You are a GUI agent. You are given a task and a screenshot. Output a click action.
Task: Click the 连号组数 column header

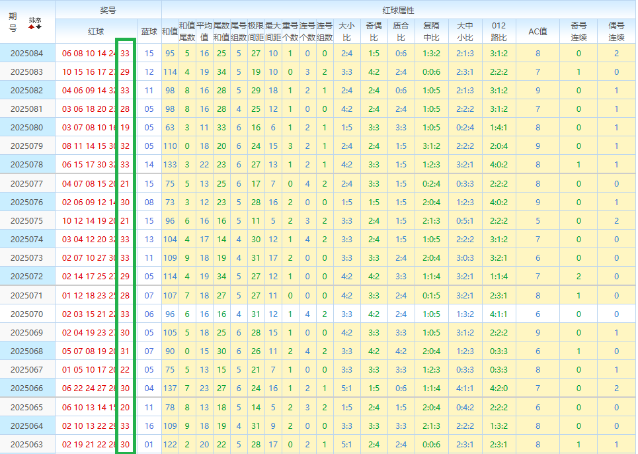pyautogui.click(x=325, y=31)
